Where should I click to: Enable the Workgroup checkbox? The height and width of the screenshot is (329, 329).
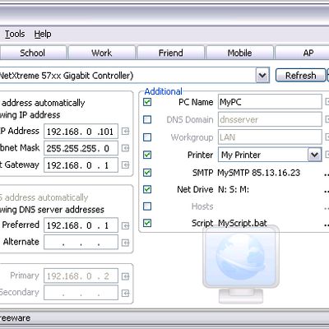point(147,137)
